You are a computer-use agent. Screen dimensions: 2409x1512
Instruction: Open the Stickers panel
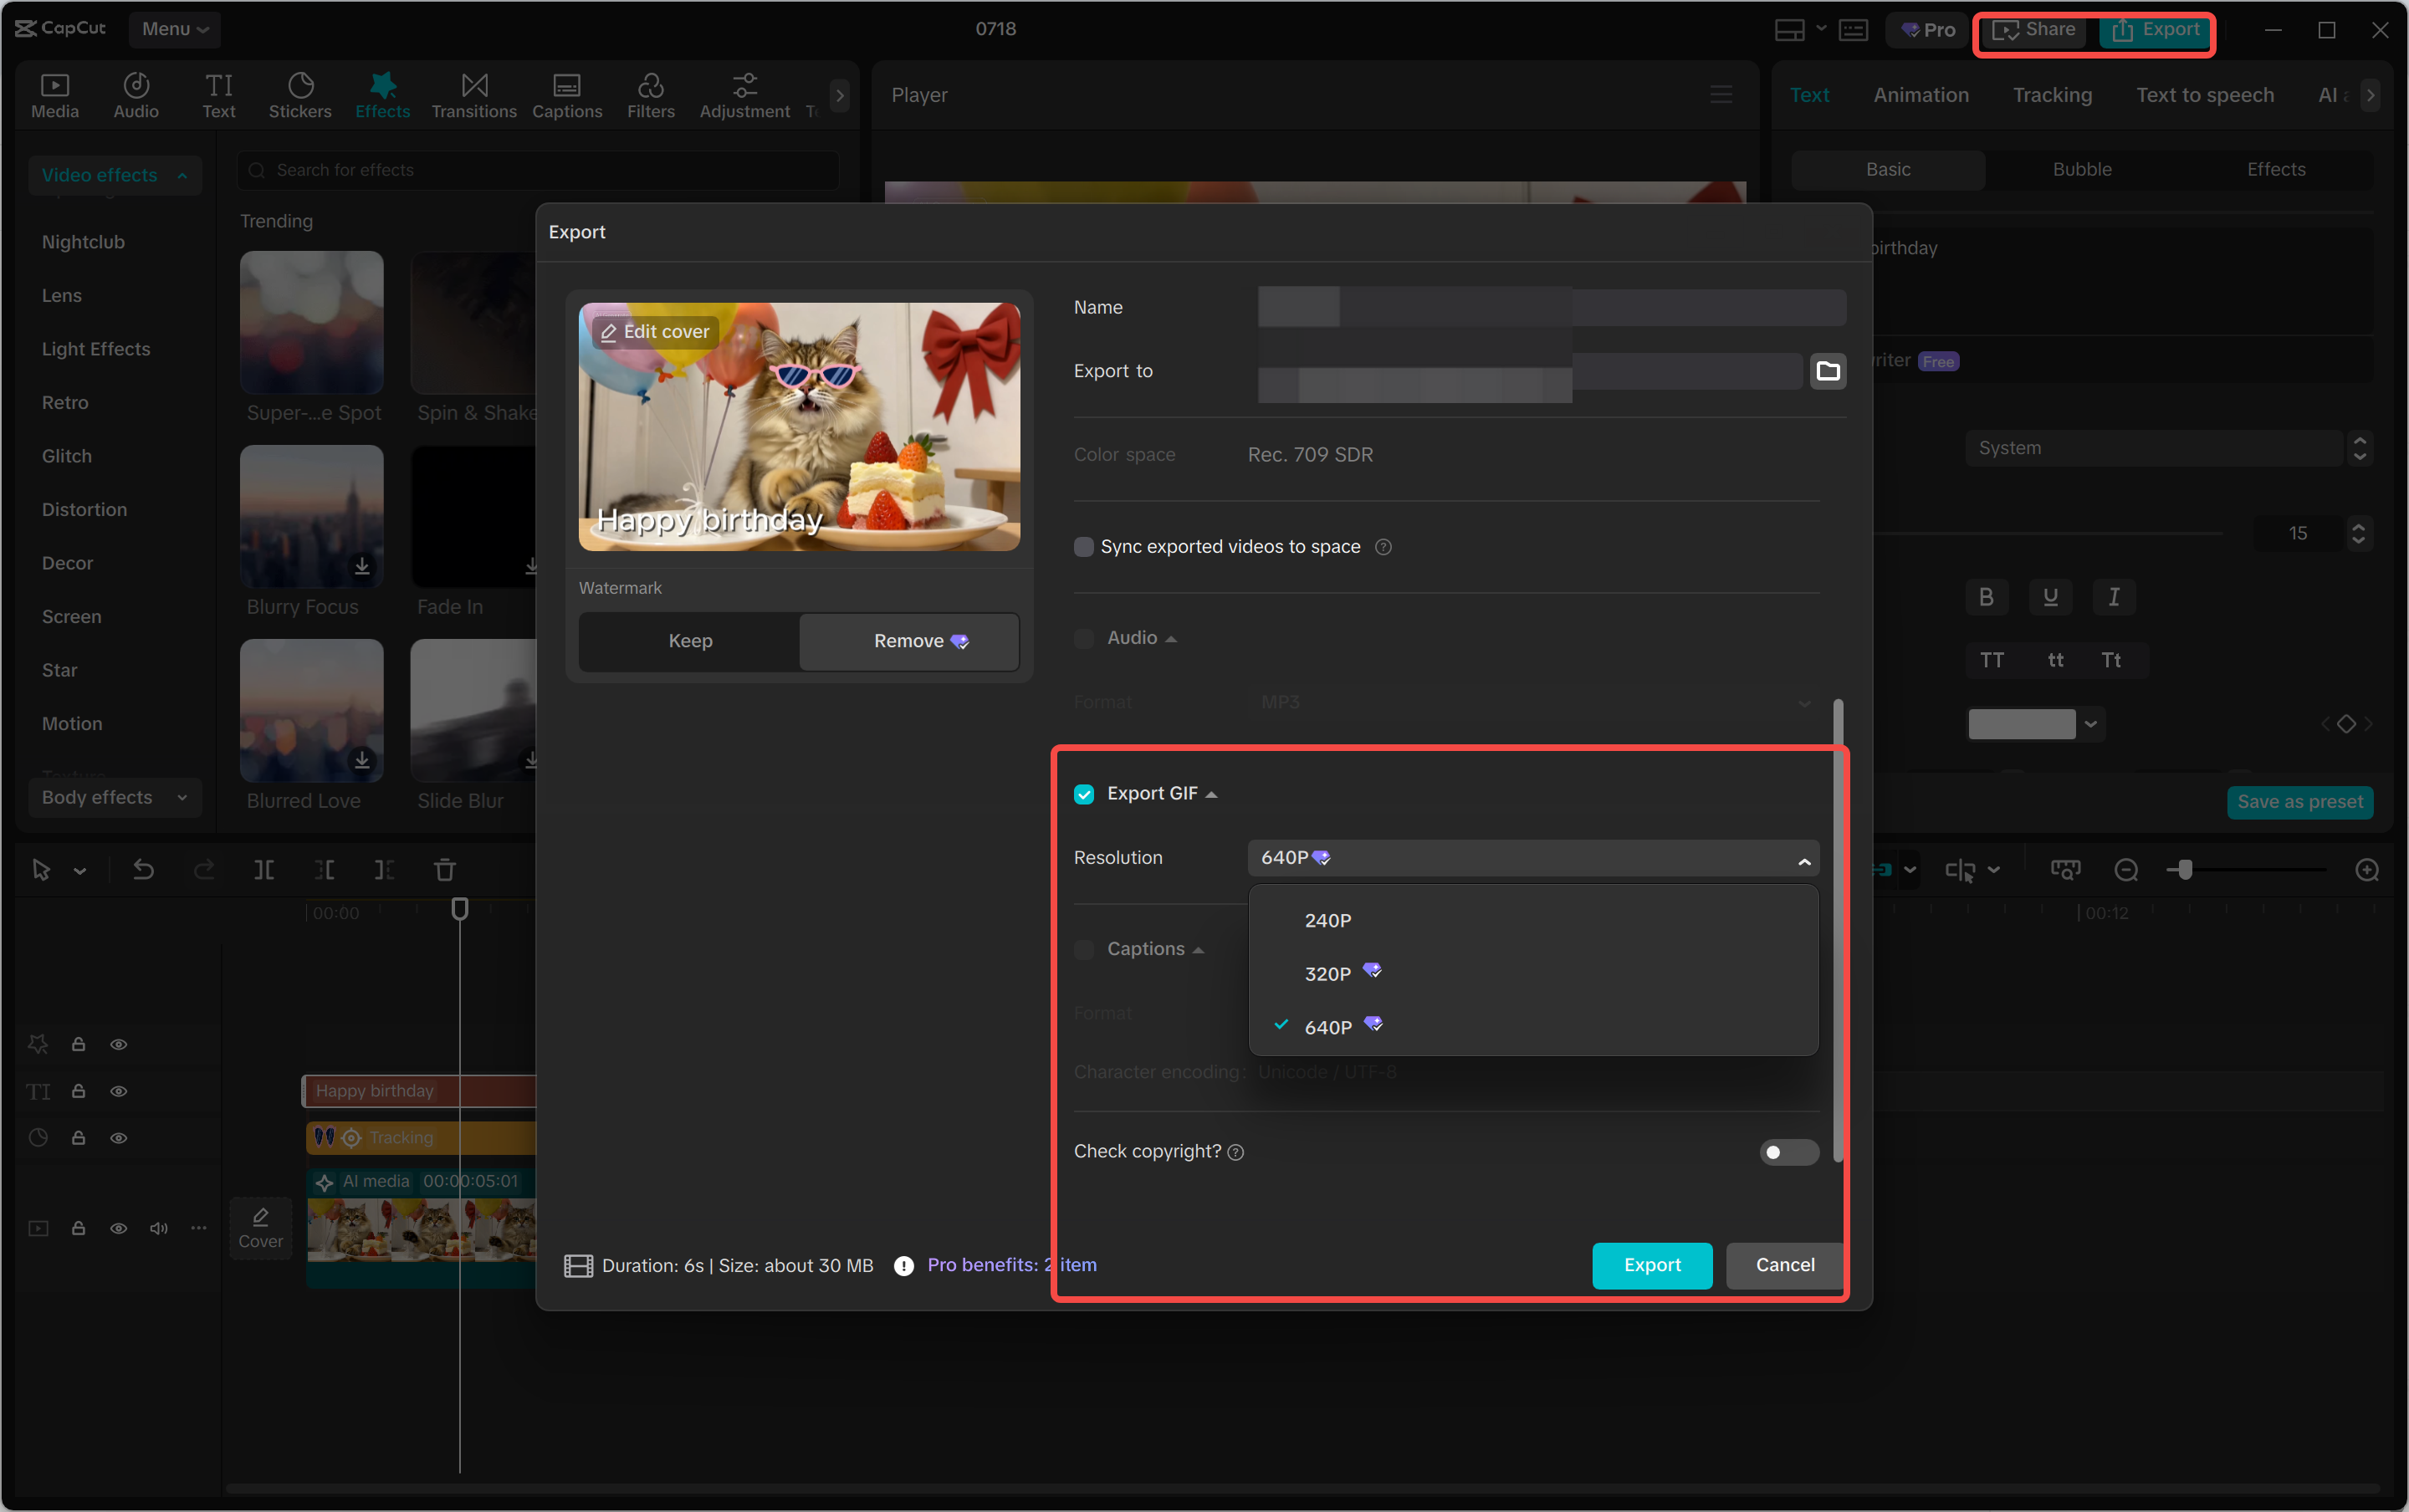click(x=300, y=95)
